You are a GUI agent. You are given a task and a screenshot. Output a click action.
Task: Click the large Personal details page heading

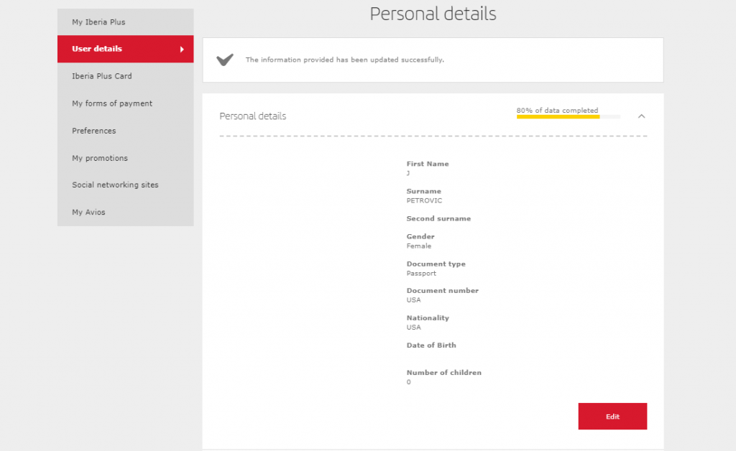(x=433, y=14)
